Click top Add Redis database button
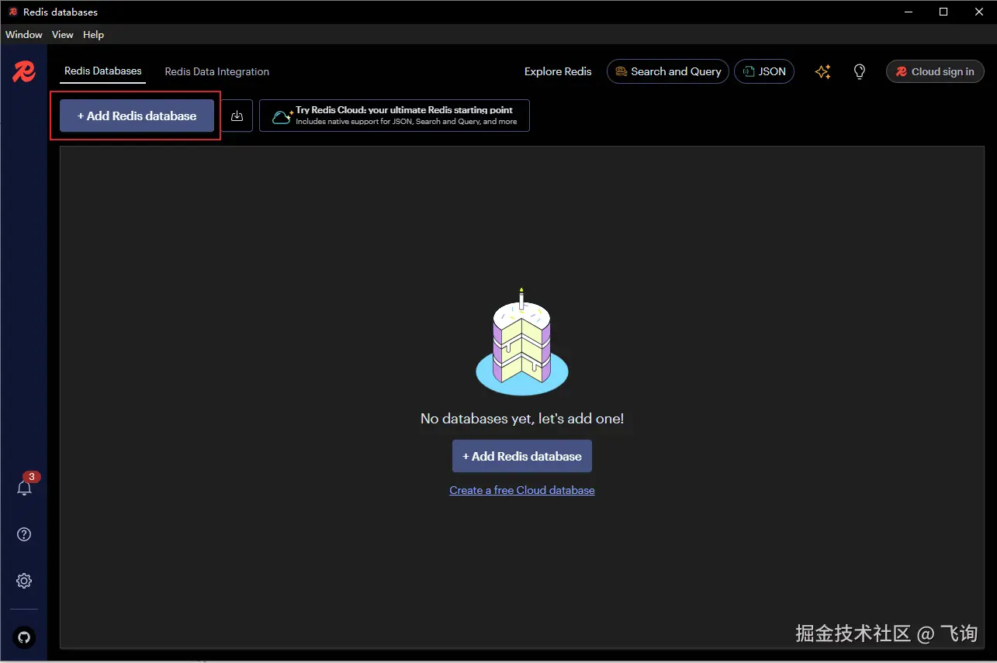This screenshot has width=997, height=663. pyautogui.click(x=137, y=116)
